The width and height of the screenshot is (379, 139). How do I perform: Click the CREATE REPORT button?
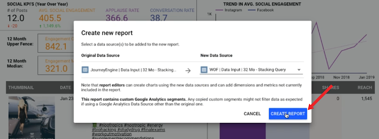(x=288, y=114)
